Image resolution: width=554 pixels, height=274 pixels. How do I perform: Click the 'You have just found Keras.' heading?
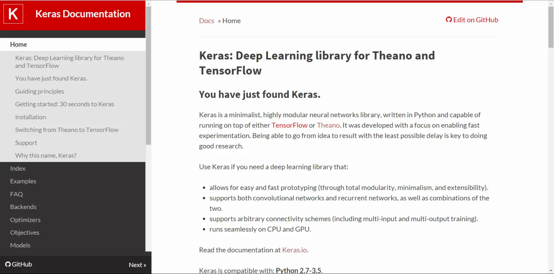tap(260, 95)
